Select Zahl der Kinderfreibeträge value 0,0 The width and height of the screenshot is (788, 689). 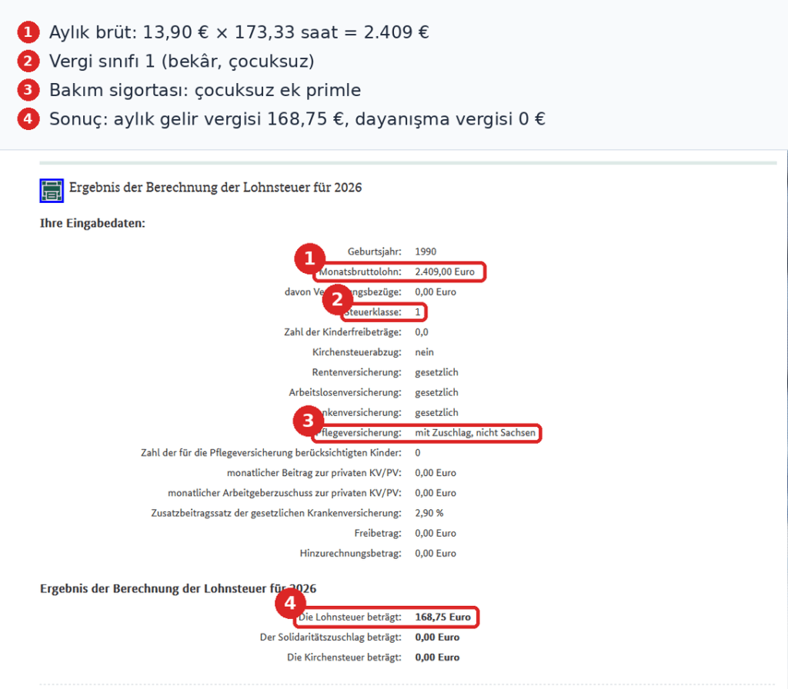(422, 332)
